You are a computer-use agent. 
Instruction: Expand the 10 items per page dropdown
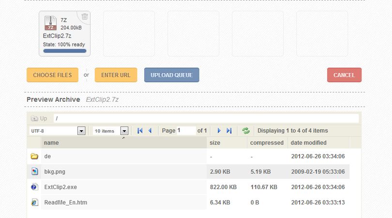coord(124,131)
